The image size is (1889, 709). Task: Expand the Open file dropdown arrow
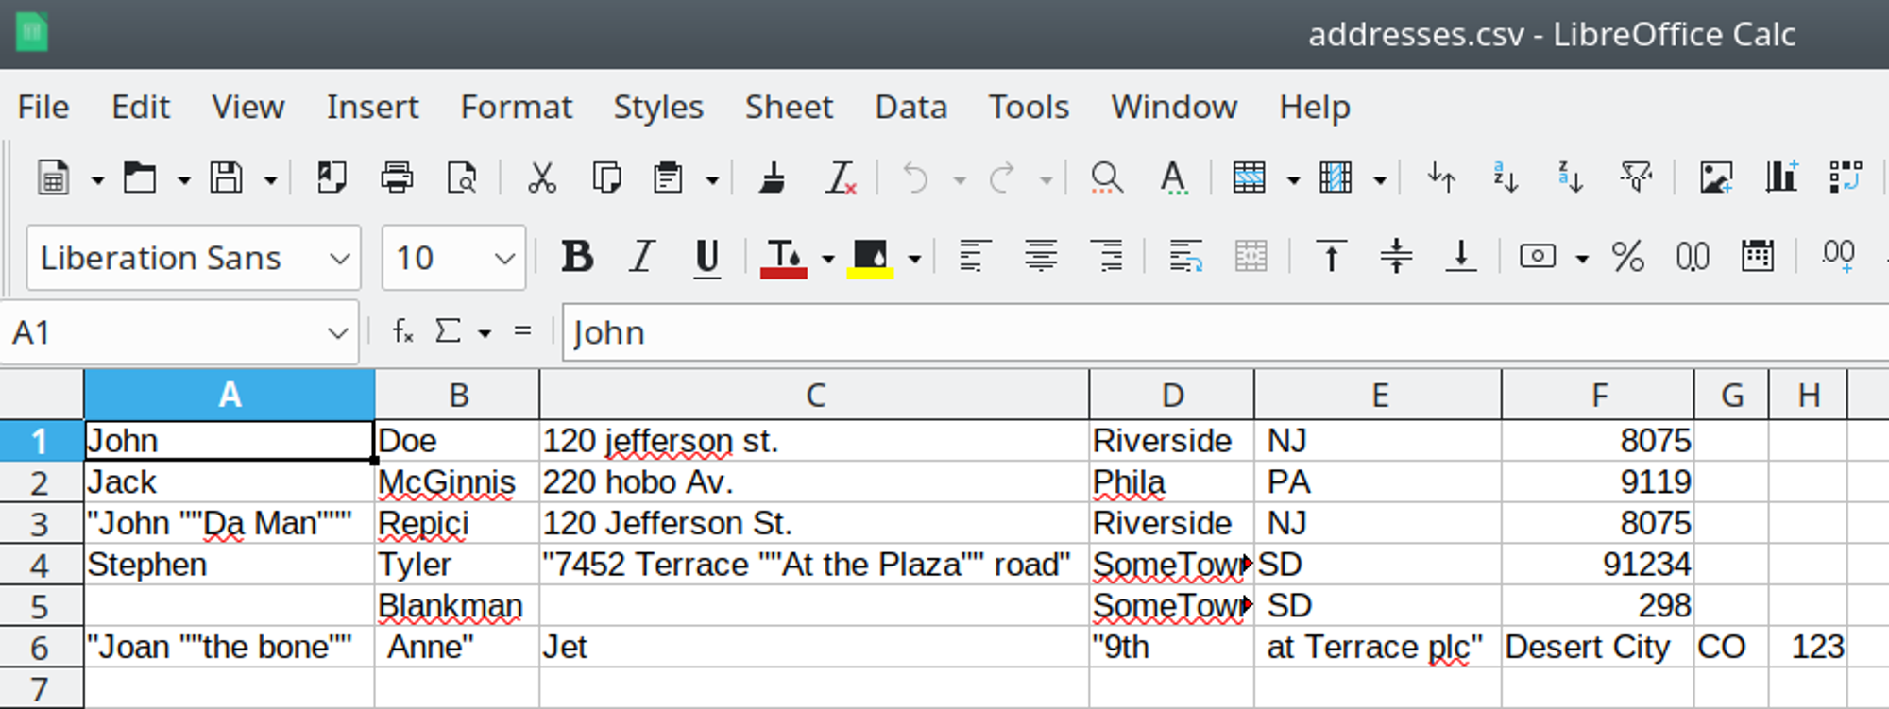(183, 179)
